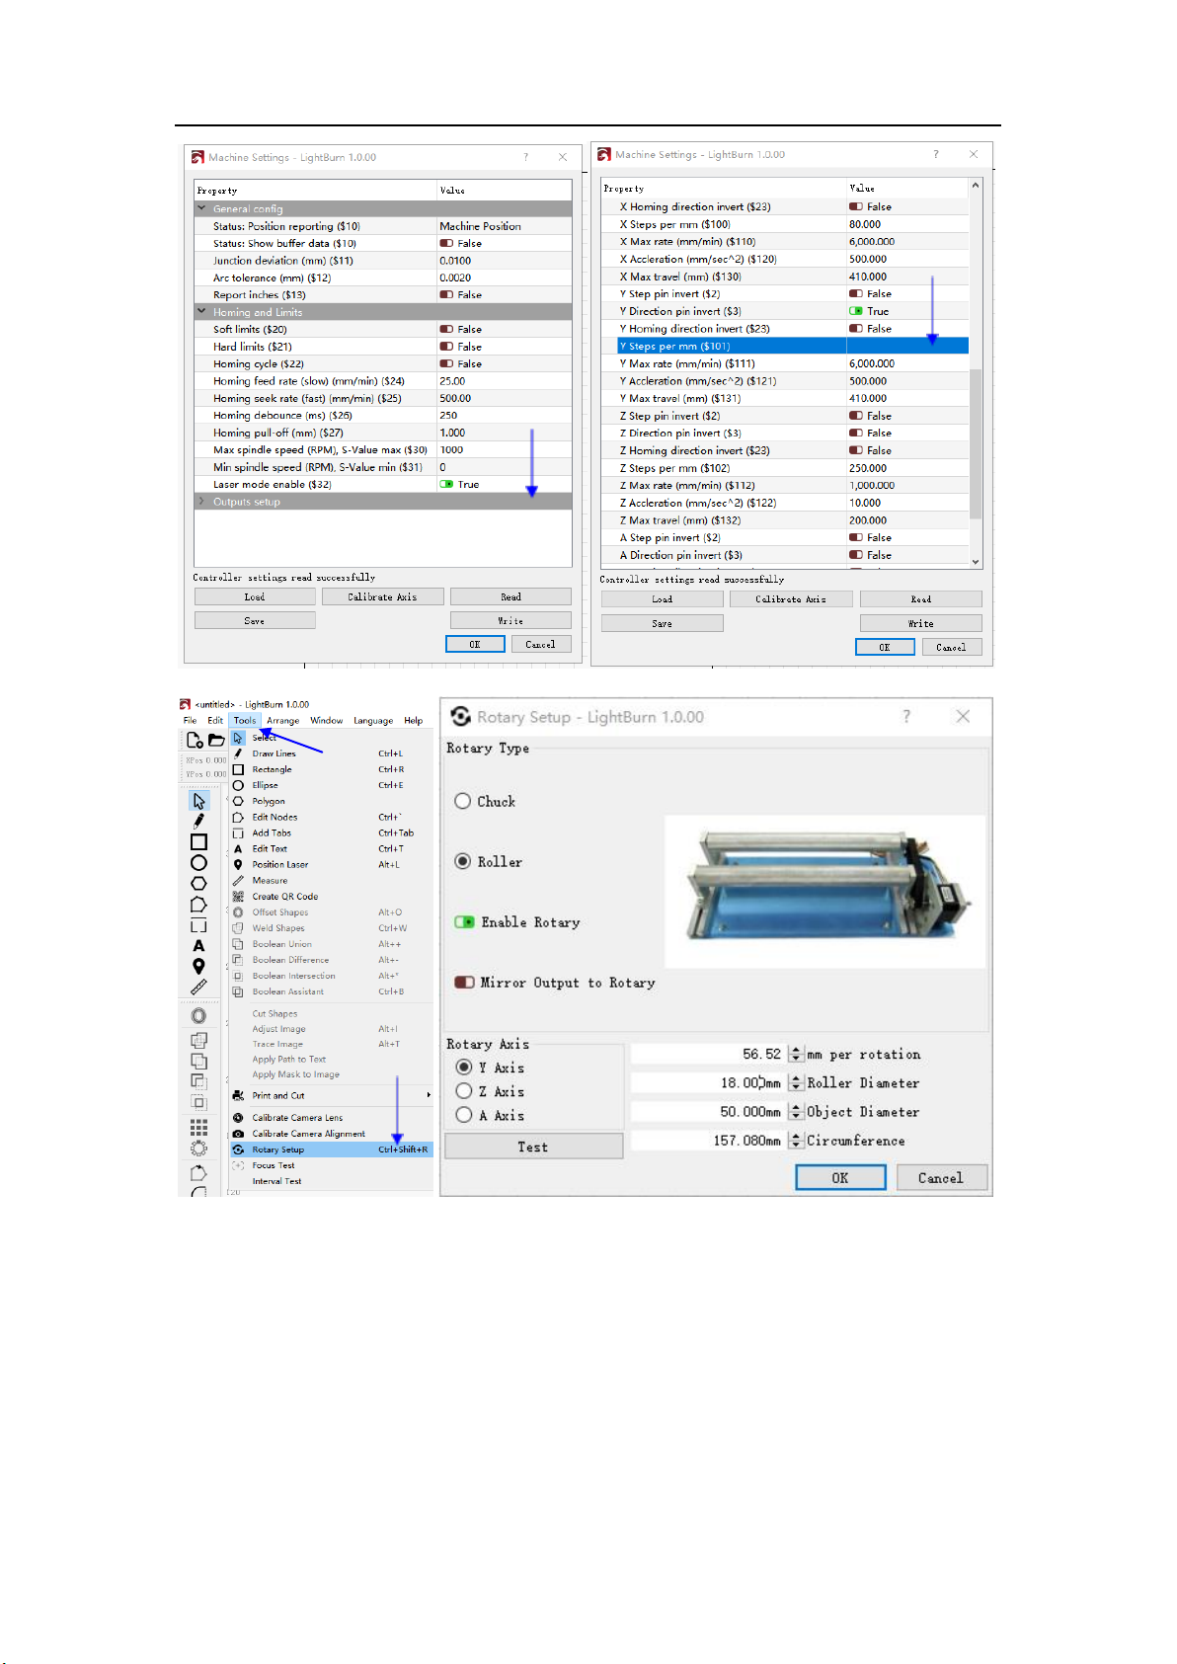Click the Test button in Rotary Setup
1177x1664 pixels.
coord(533,1147)
